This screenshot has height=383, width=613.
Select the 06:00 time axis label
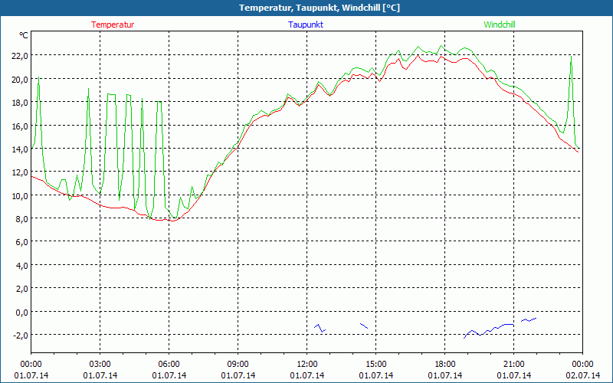click(169, 365)
